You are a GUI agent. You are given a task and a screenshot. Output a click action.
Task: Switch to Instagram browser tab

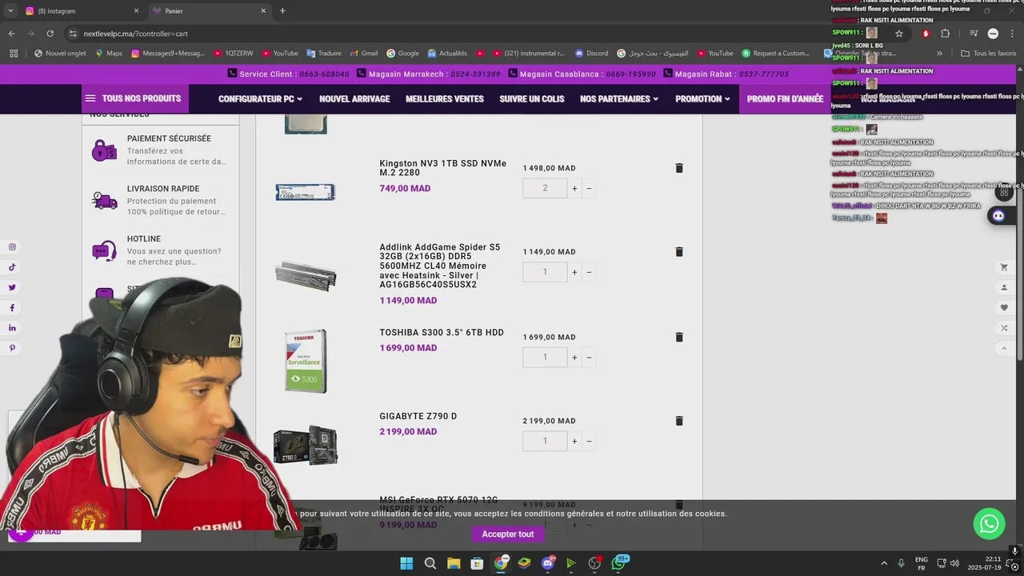coord(81,11)
